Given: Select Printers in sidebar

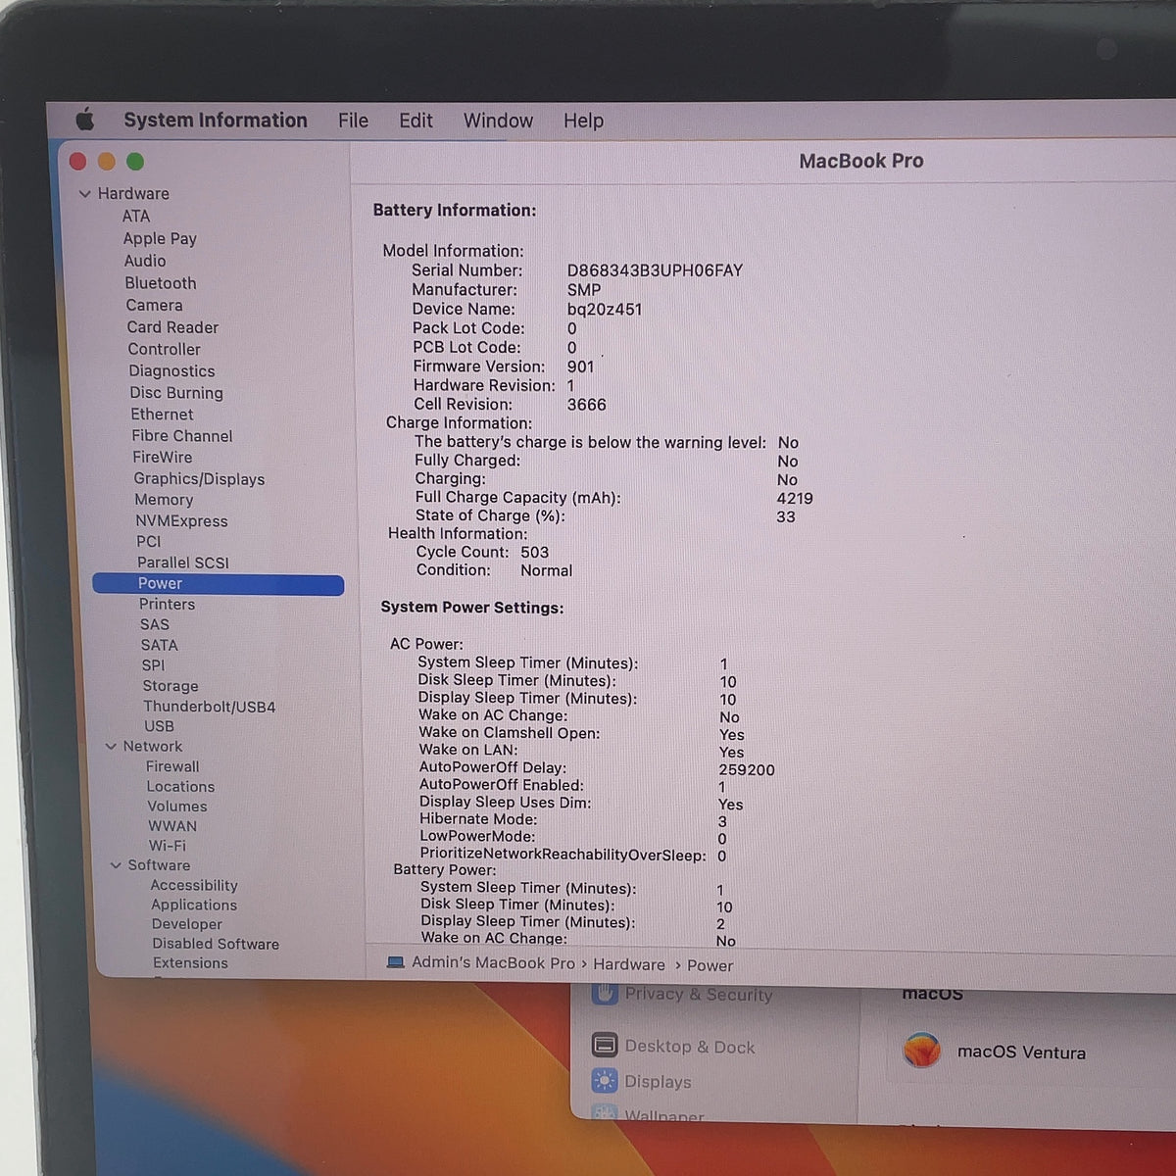Looking at the screenshot, I should click(167, 604).
